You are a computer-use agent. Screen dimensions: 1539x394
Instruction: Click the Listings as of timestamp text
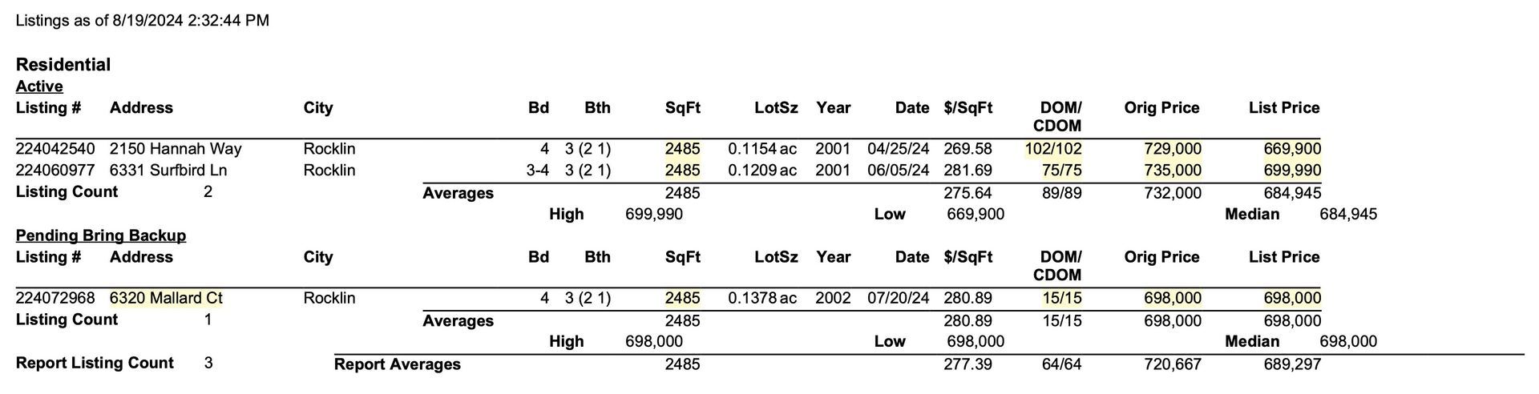tap(143, 21)
